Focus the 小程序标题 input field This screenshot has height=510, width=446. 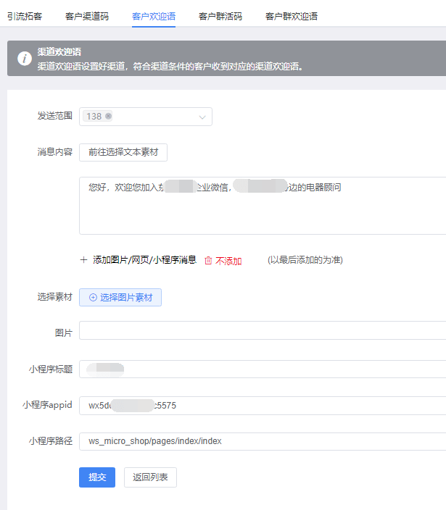tap(263, 369)
